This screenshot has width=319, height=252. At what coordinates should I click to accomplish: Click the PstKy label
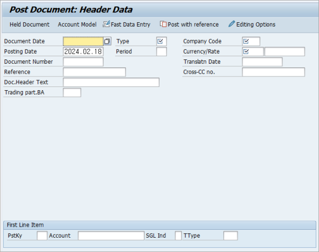pyautogui.click(x=15, y=236)
